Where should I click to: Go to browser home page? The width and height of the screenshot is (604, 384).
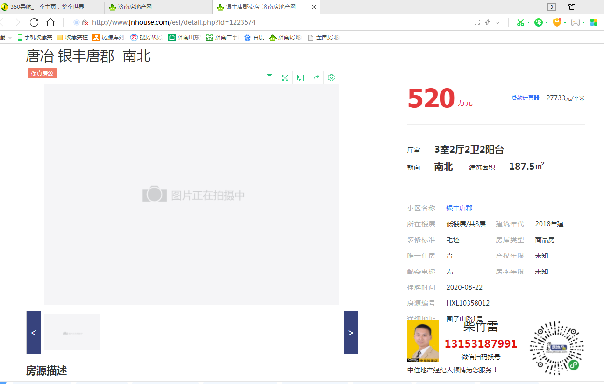pos(50,22)
